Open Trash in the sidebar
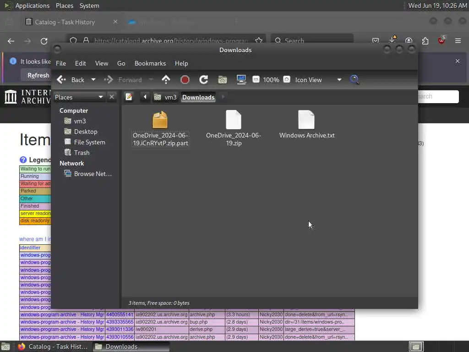 pyautogui.click(x=77, y=153)
